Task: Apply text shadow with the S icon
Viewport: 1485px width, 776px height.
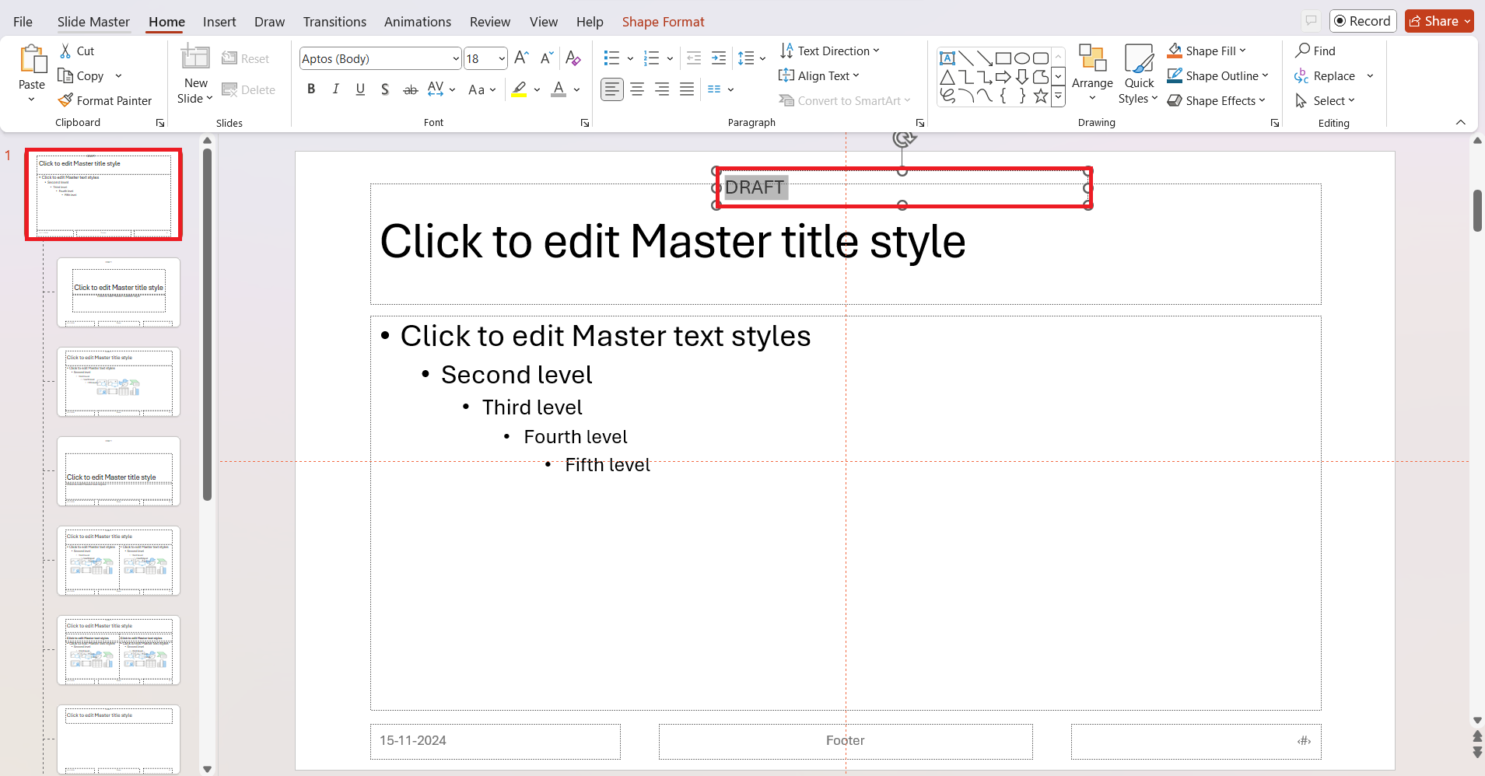Action: pos(385,89)
